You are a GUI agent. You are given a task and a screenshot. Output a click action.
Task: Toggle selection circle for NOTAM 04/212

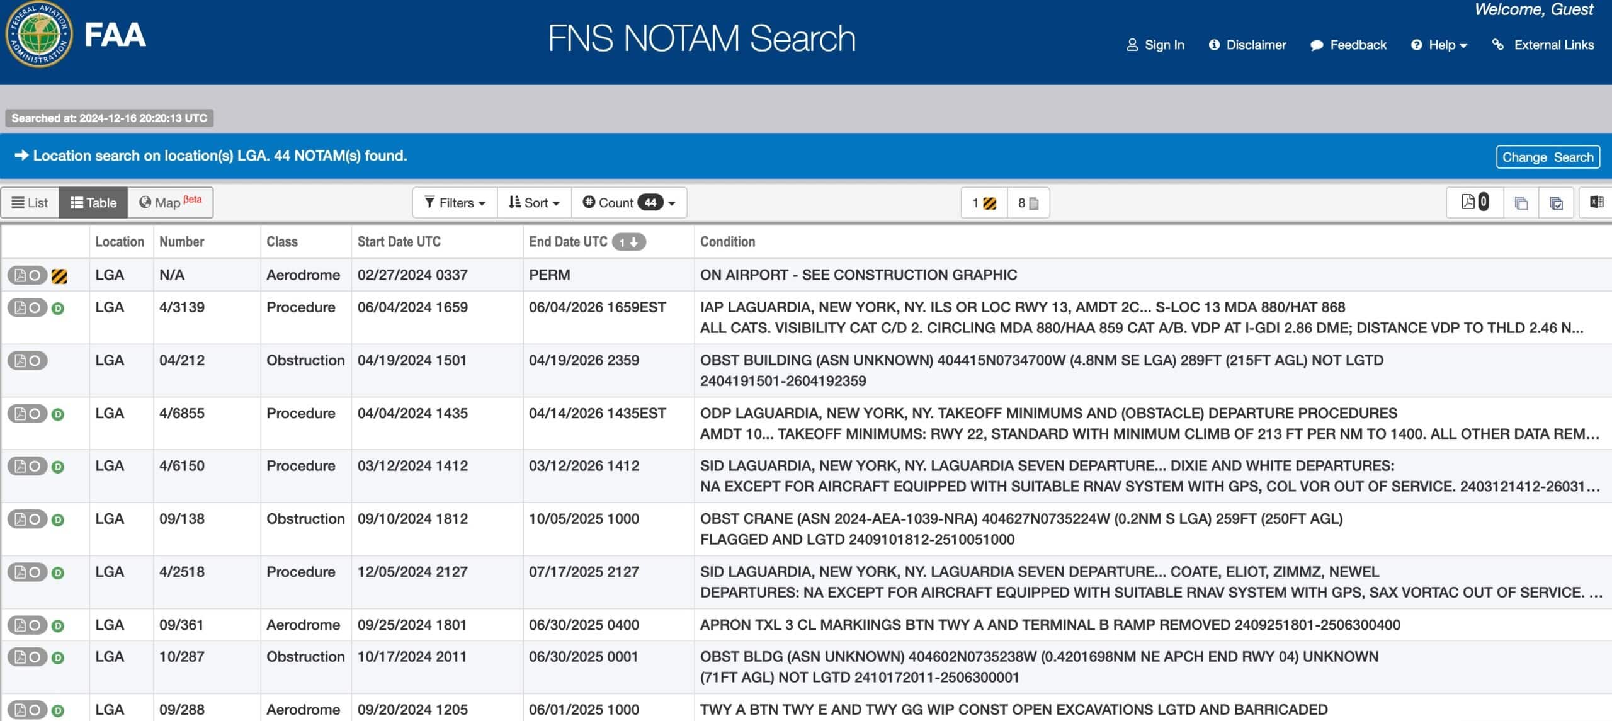tap(35, 361)
